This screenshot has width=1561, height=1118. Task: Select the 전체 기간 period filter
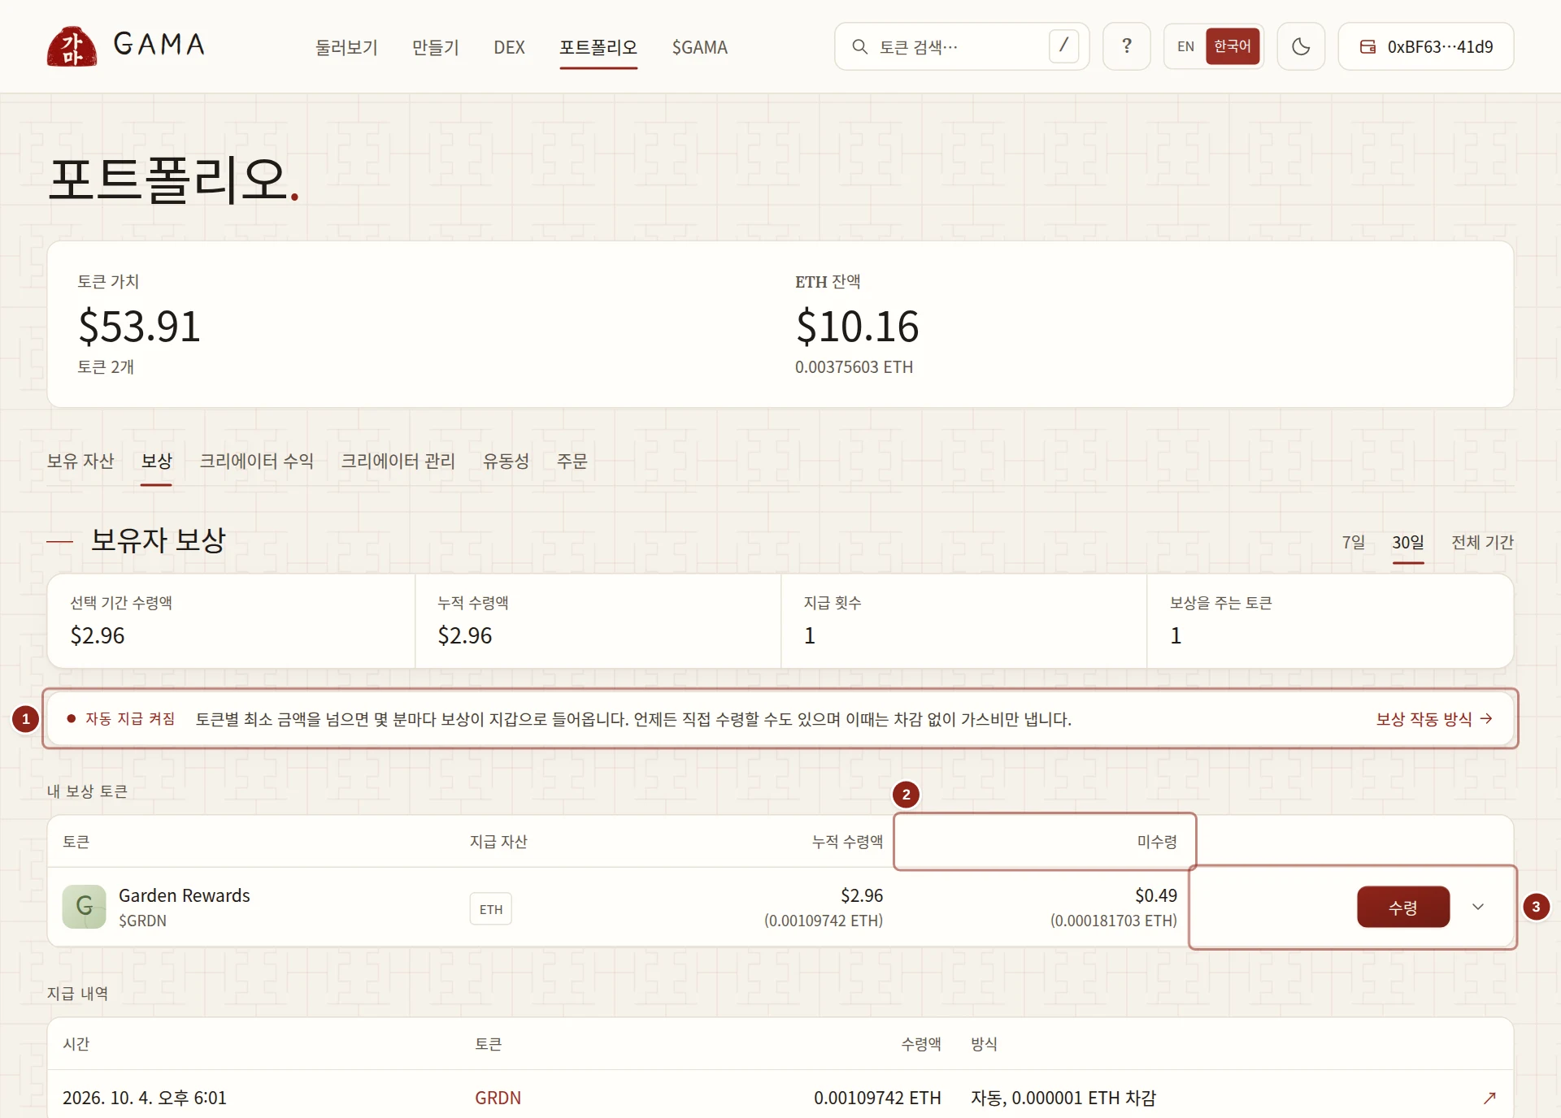click(x=1482, y=542)
